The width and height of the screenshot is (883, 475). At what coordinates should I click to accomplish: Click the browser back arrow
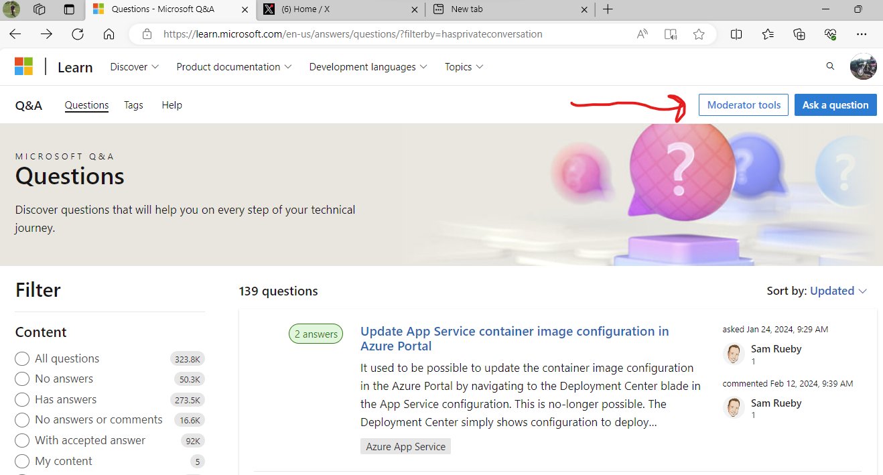pyautogui.click(x=15, y=34)
